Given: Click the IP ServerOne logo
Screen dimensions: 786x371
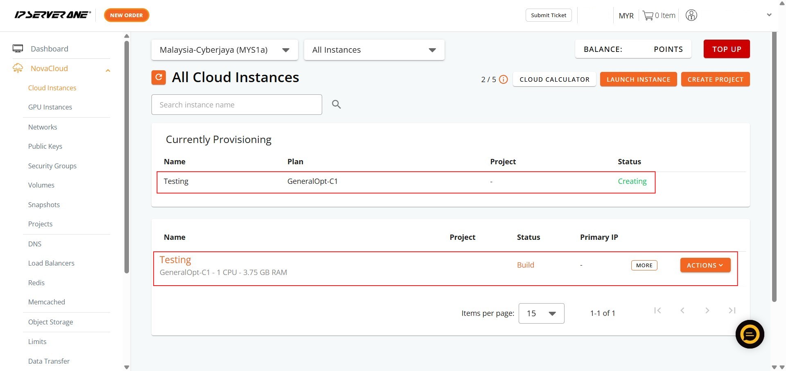Looking at the screenshot, I should (52, 15).
